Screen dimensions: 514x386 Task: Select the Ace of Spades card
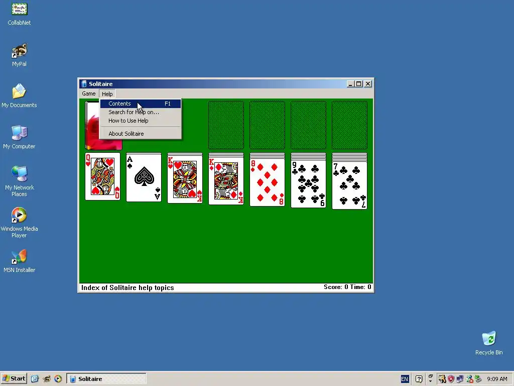pyautogui.click(x=144, y=177)
